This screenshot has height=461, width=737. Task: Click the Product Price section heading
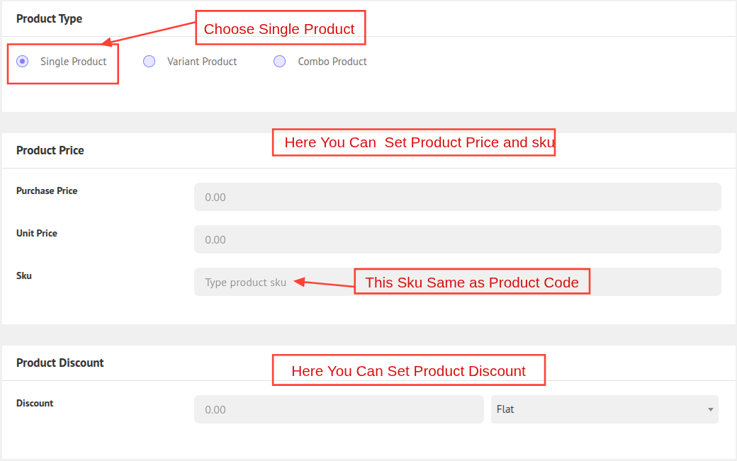pyautogui.click(x=50, y=150)
